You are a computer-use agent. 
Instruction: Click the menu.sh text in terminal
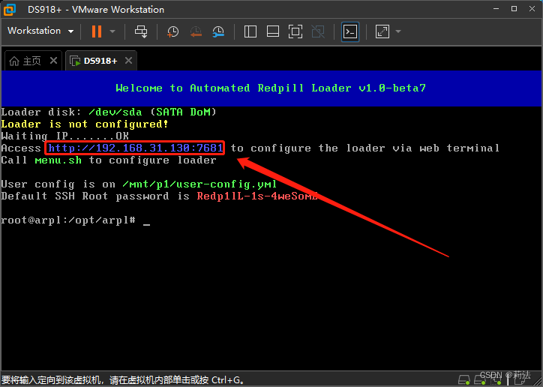58,160
